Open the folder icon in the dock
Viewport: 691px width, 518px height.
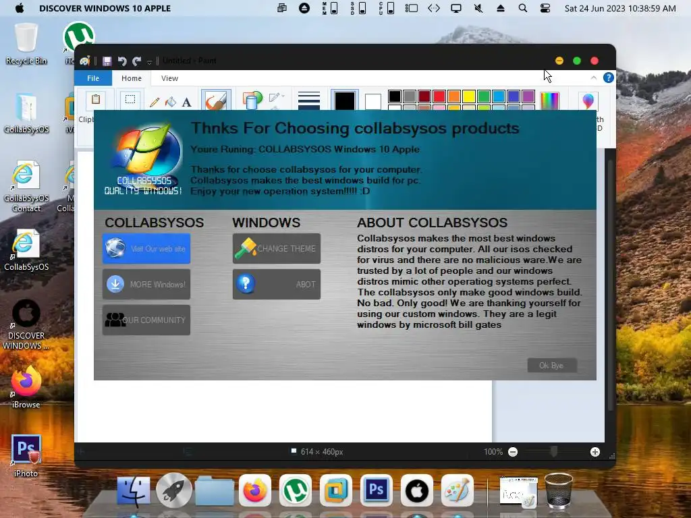[214, 490]
